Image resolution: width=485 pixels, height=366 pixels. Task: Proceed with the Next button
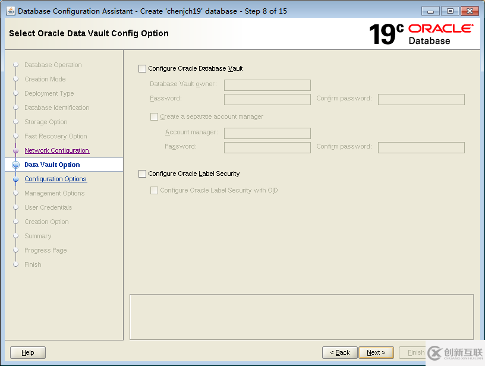(376, 352)
